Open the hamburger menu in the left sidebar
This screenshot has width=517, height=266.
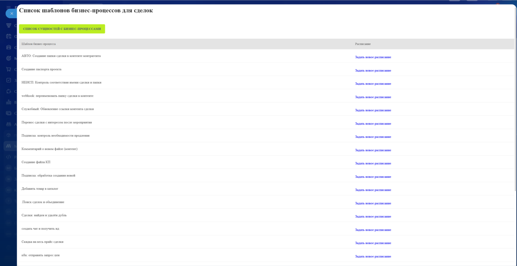(8, 7)
